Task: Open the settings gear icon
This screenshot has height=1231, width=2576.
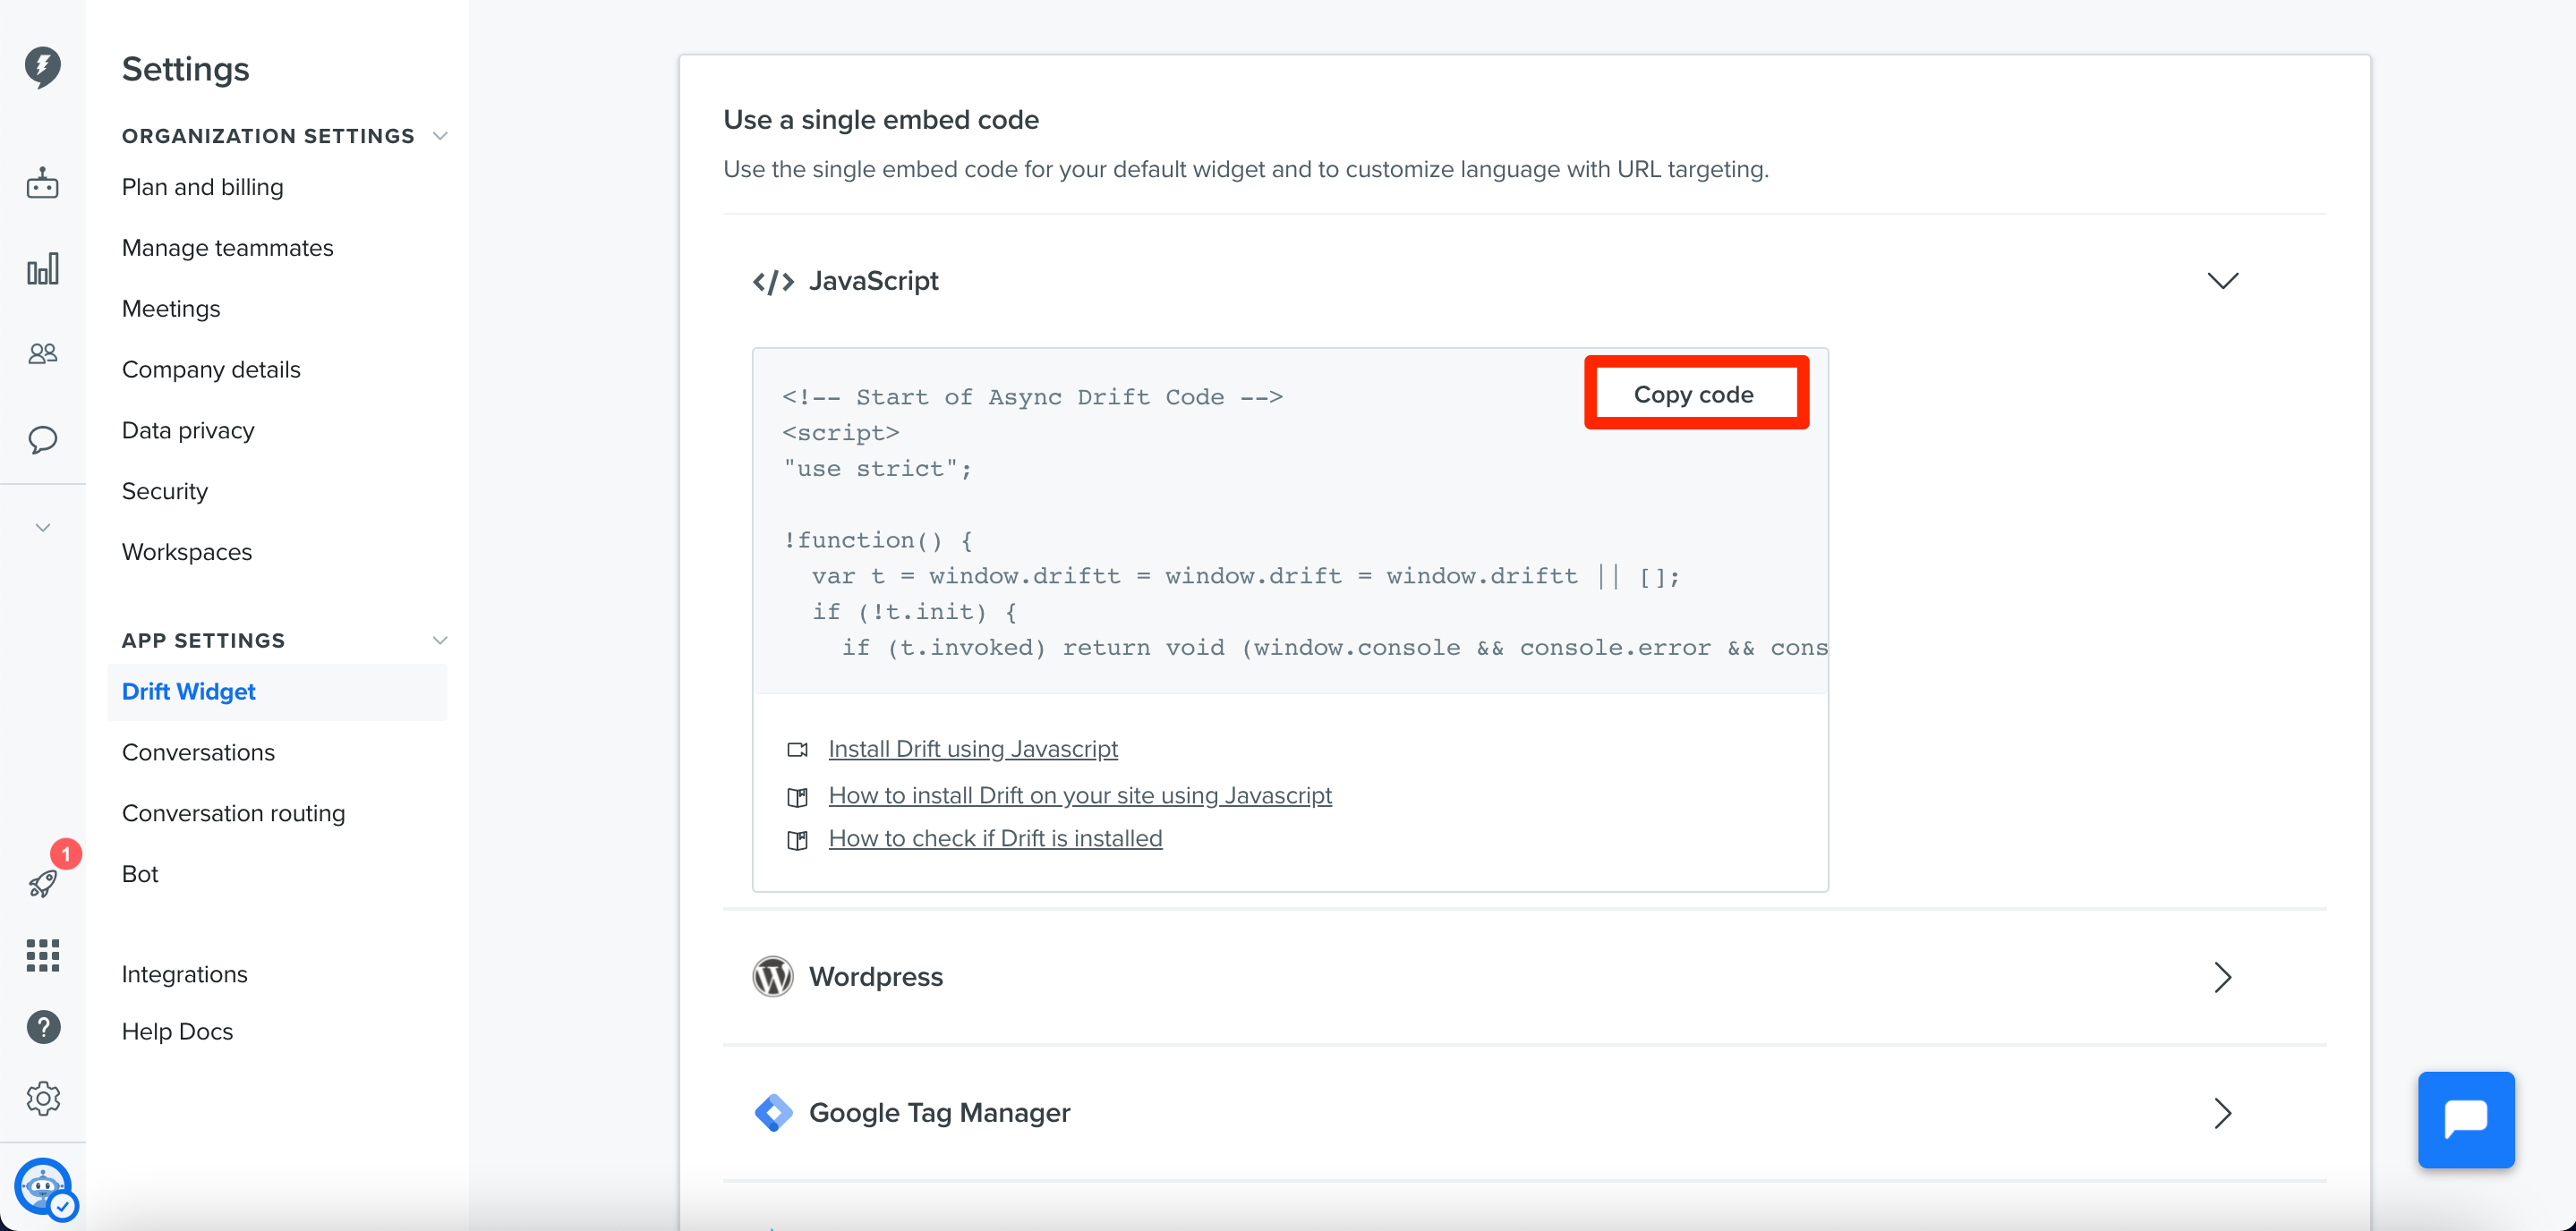Action: click(43, 1098)
